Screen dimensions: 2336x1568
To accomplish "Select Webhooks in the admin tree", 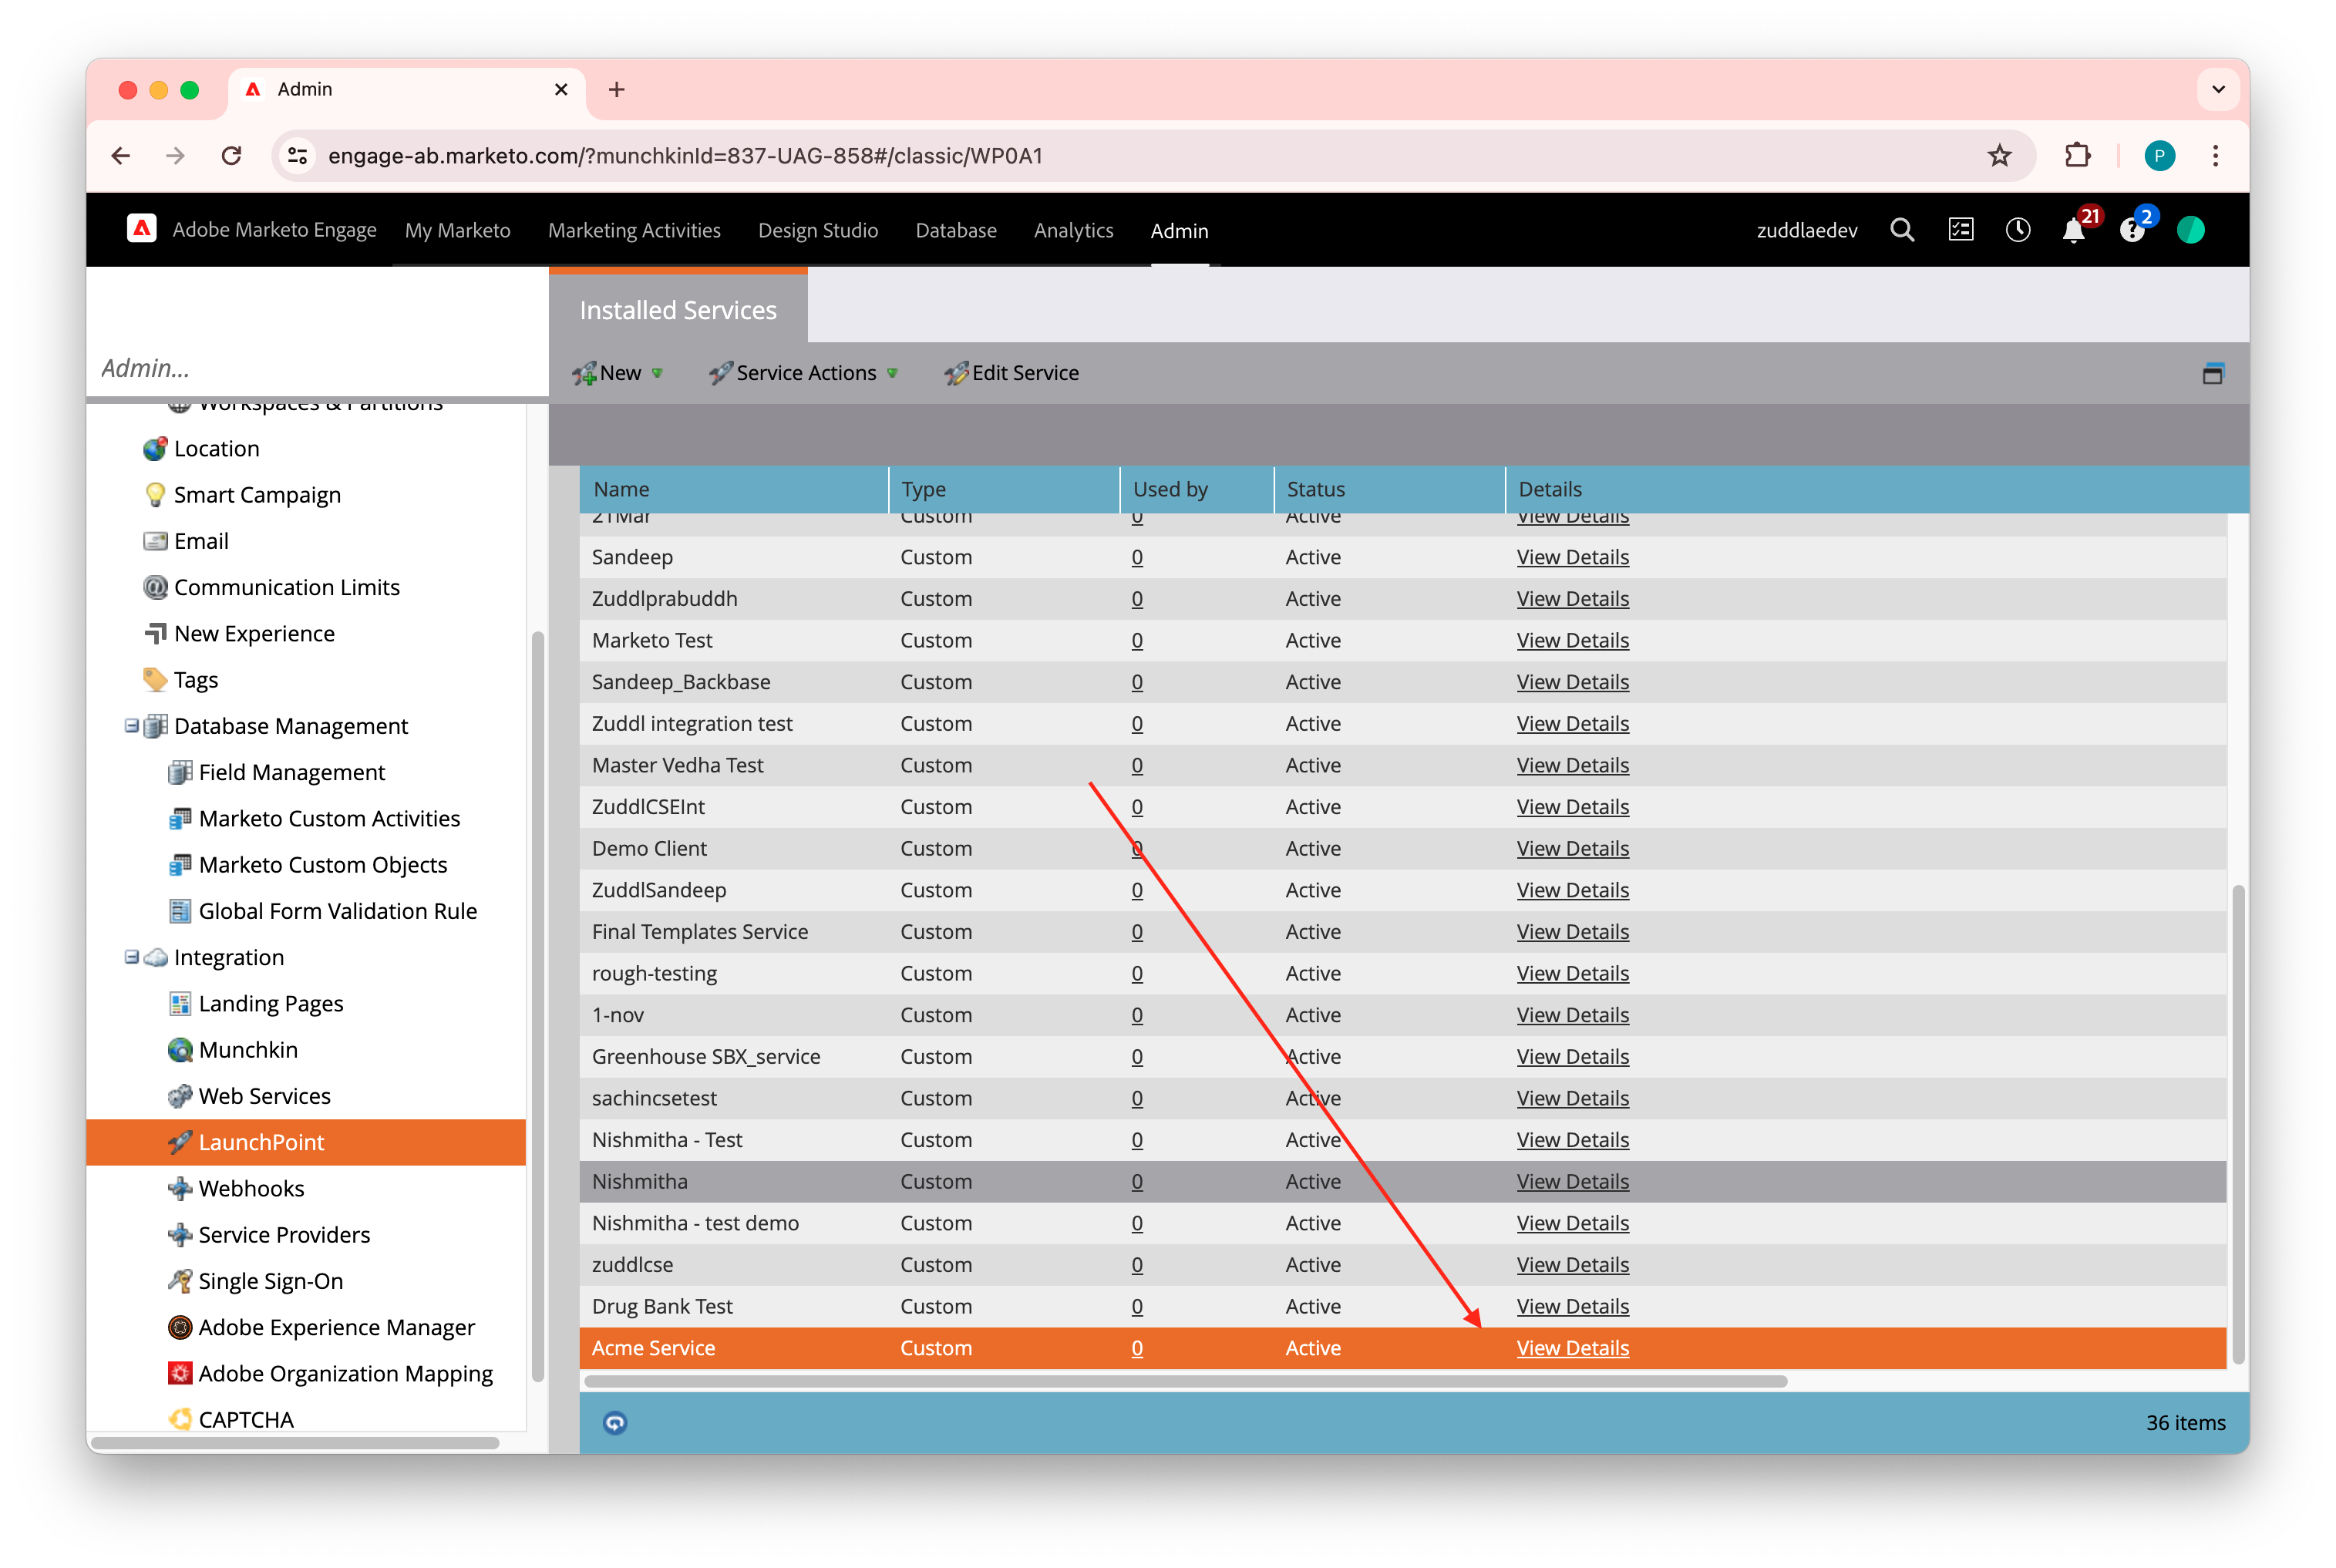I will [x=251, y=1188].
